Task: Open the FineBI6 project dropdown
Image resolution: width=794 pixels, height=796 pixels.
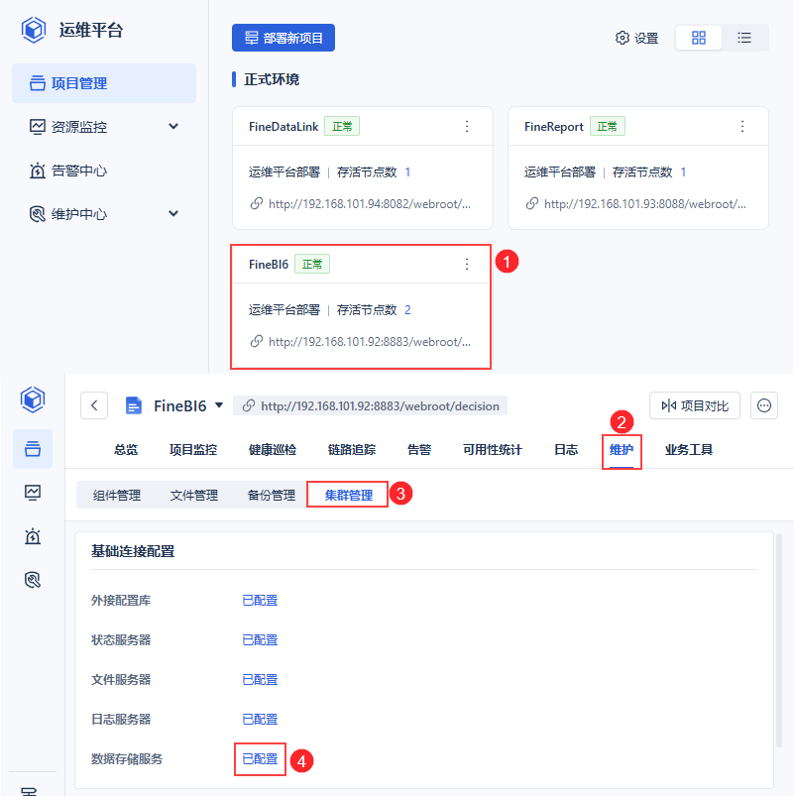Action: [219, 405]
